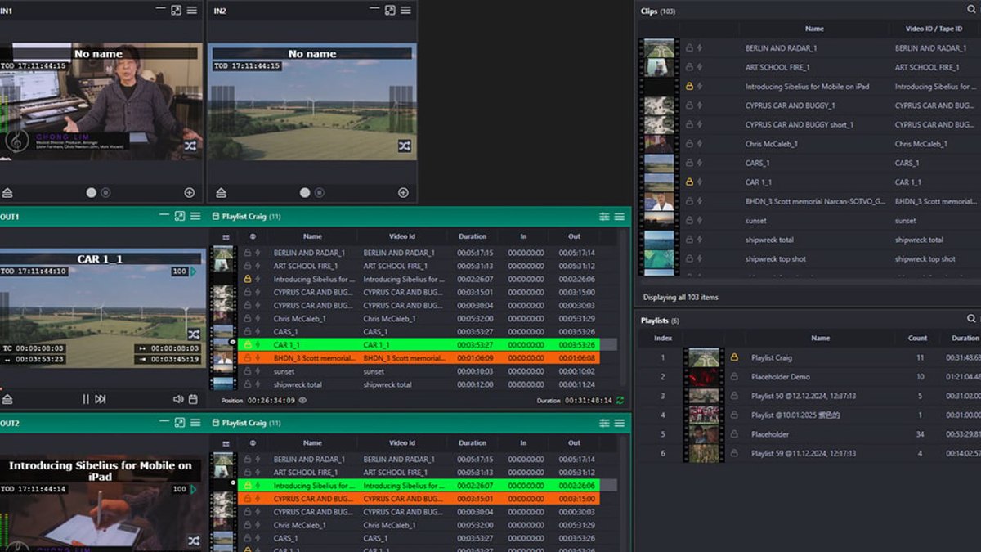This screenshot has width=981, height=552.
Task: Eject the OUT1 channel
Action: click(7, 399)
